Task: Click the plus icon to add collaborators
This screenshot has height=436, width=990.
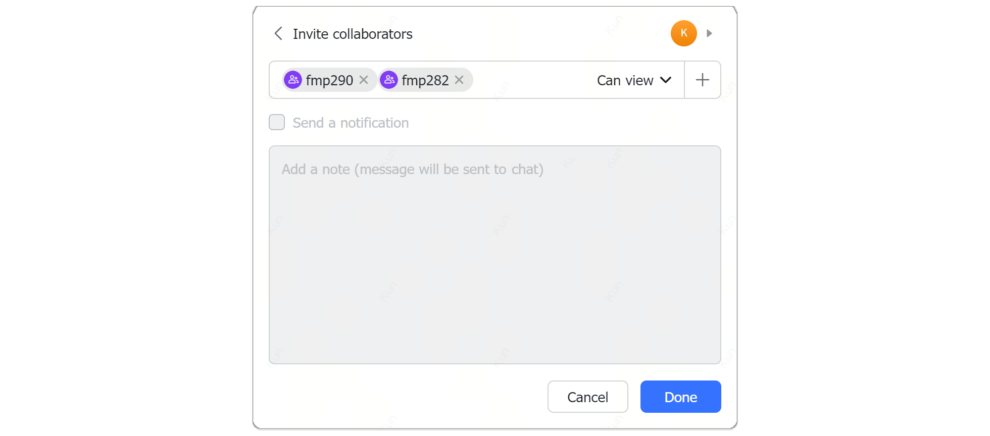Action: coord(702,80)
